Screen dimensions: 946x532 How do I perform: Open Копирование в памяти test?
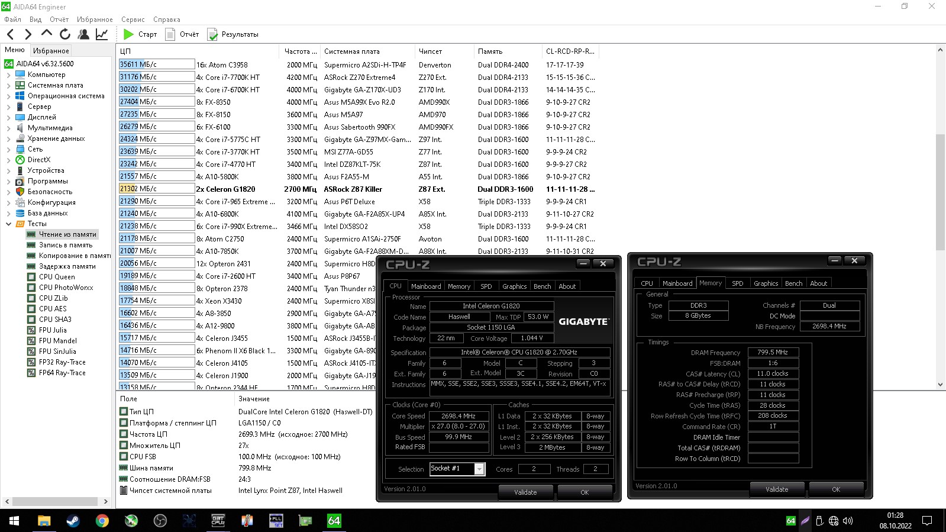[x=75, y=256]
